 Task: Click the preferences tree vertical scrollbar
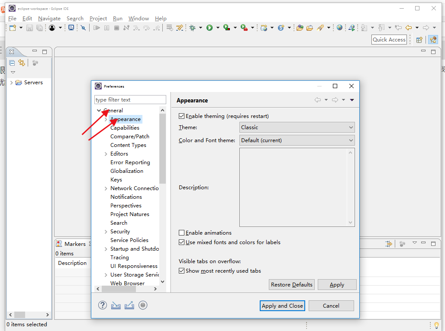click(x=162, y=149)
